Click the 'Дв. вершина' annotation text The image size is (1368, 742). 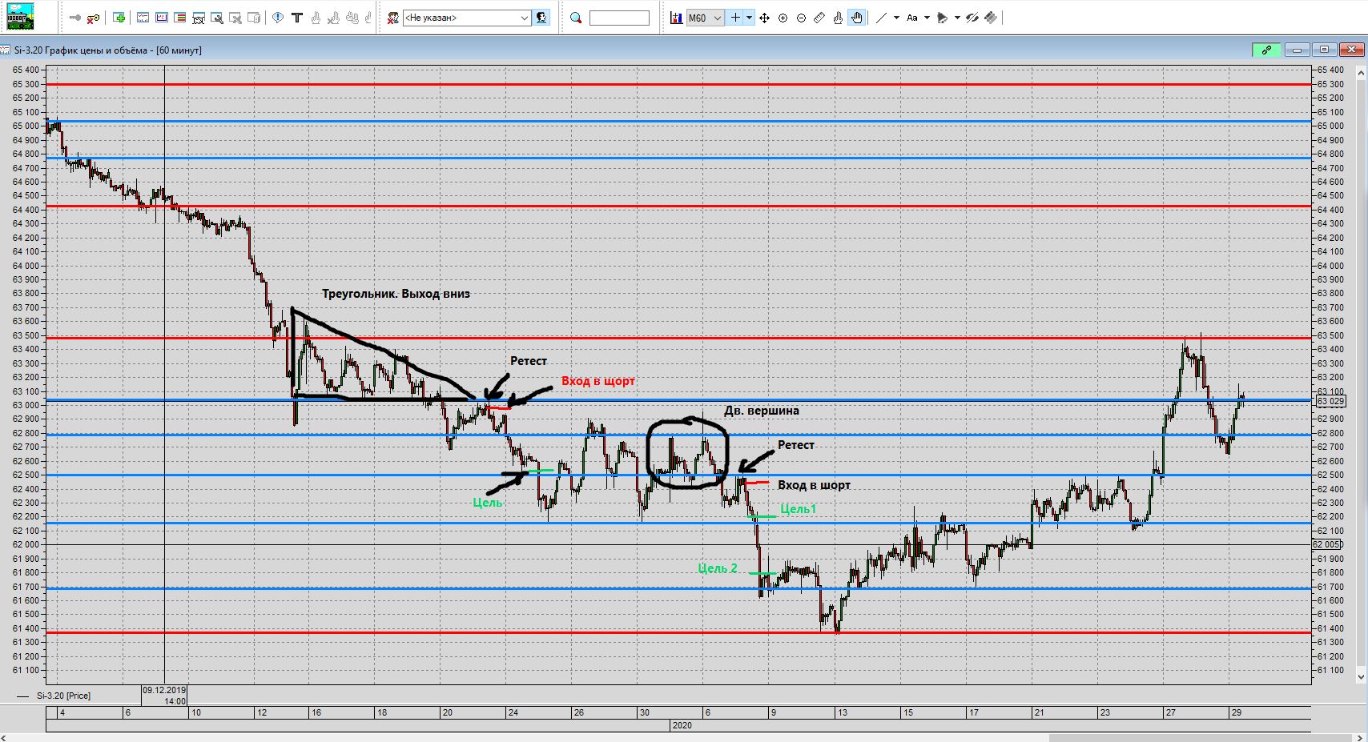[x=762, y=411]
